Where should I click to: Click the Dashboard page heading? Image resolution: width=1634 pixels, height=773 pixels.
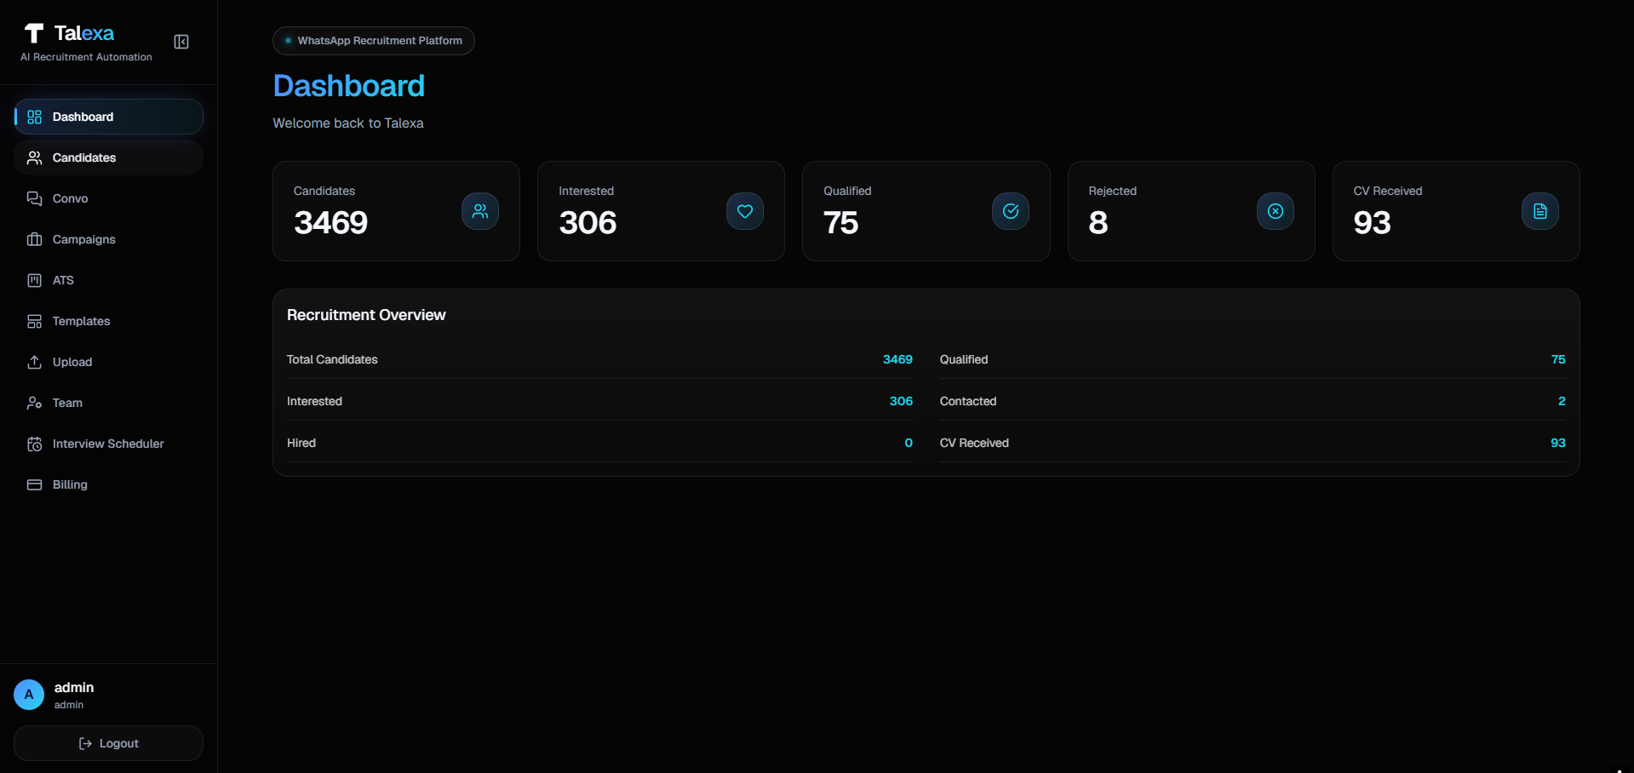(349, 86)
